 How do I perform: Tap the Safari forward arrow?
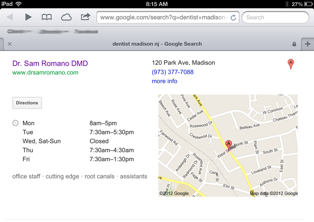point(28,17)
